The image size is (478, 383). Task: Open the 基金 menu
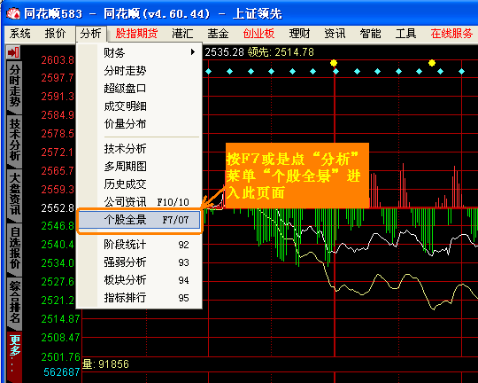pos(218,34)
